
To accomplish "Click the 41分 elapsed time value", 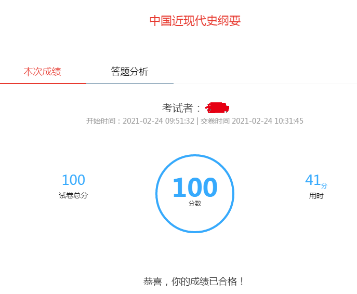I will (316, 181).
